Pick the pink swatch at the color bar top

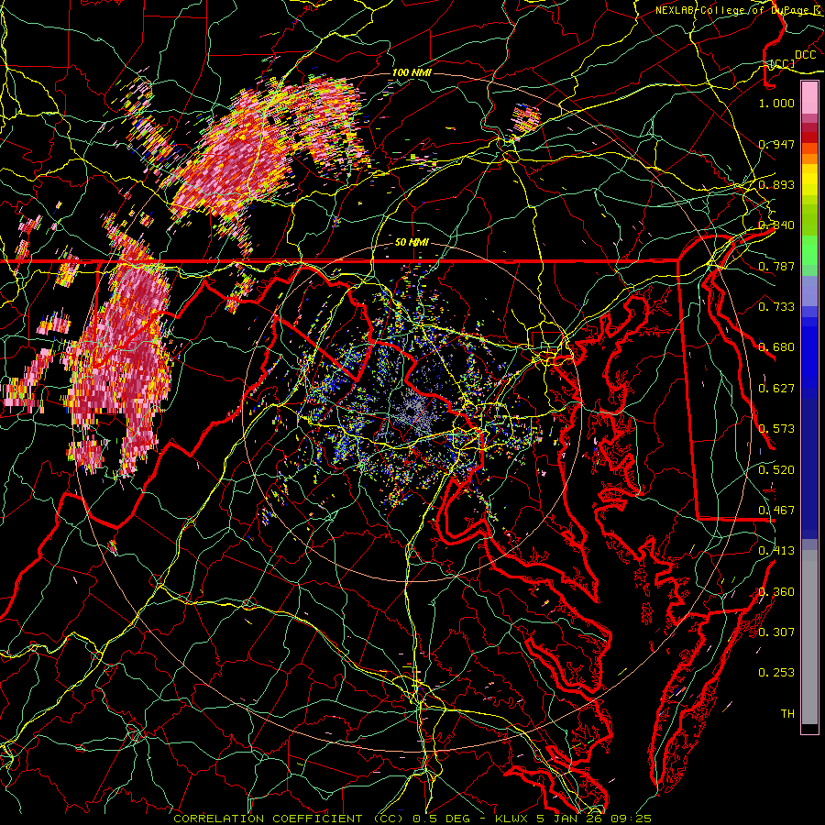coord(809,98)
